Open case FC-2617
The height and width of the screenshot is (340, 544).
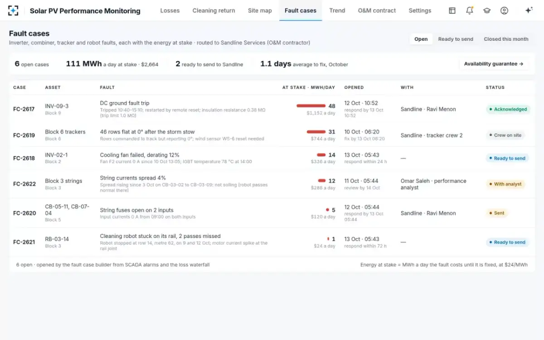pyautogui.click(x=24, y=109)
